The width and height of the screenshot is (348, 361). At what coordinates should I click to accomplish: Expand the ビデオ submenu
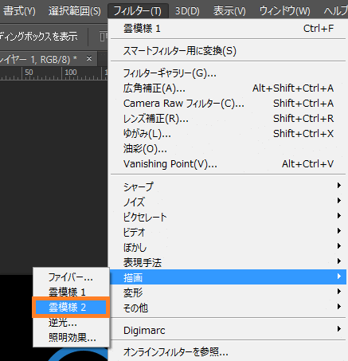[x=229, y=232]
